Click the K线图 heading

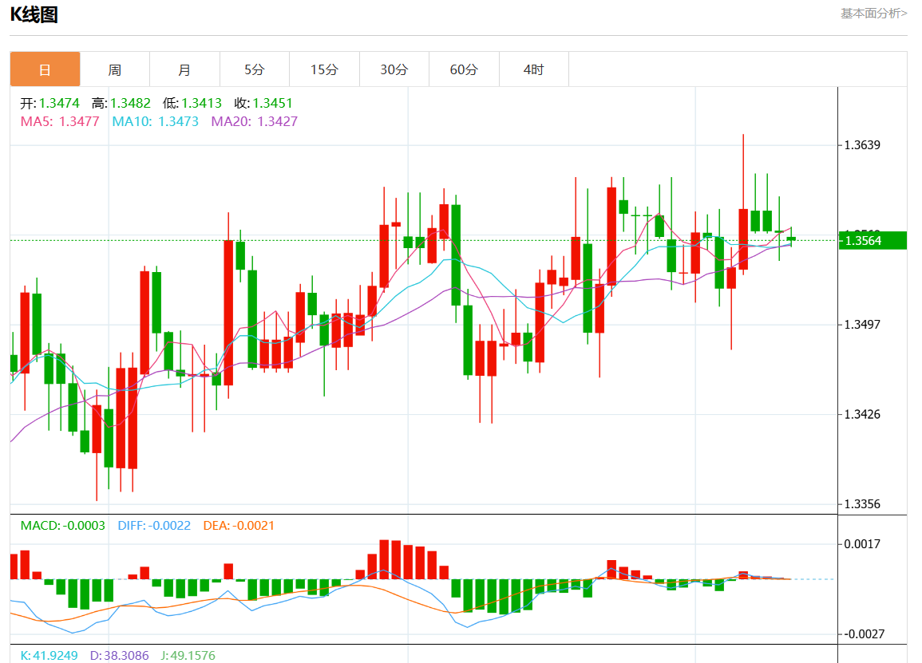(34, 14)
